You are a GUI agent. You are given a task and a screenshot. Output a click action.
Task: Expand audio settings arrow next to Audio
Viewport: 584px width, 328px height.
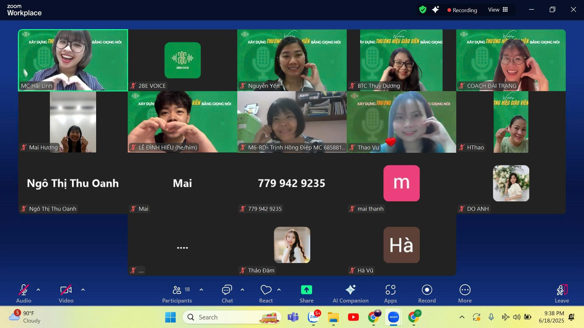(x=38, y=290)
